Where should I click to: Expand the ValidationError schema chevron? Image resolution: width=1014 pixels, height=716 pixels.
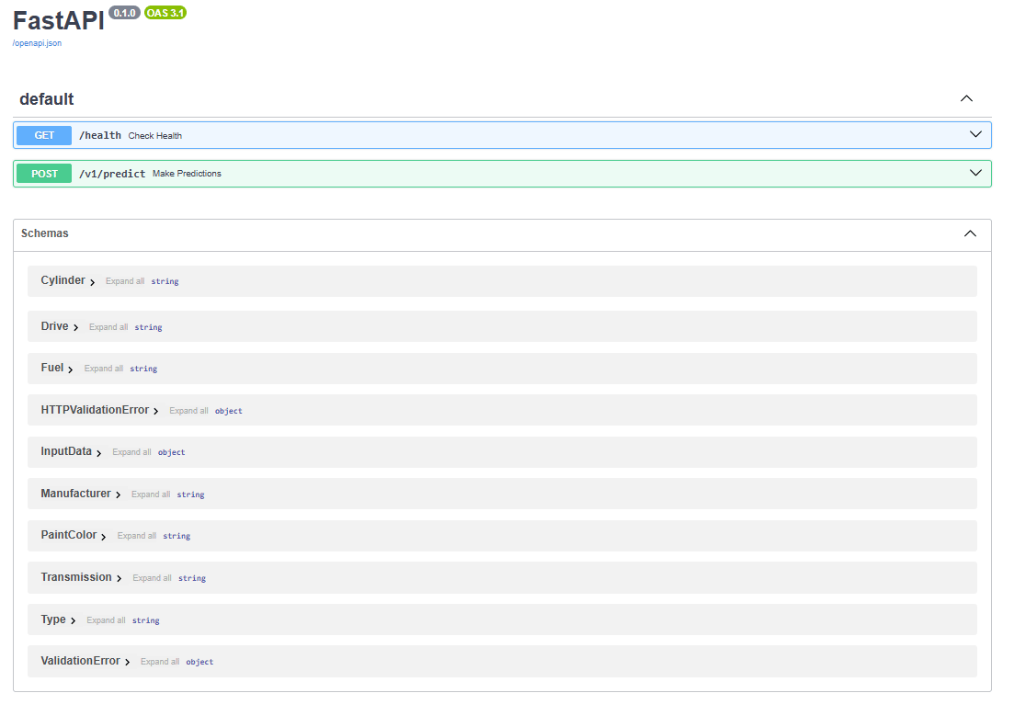pos(128,663)
